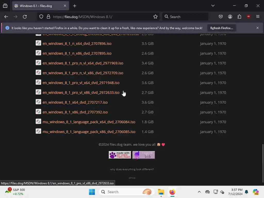This screenshot has height=198, width=264.
Task: Open the S&P 500 widget on taskbar
Action: coord(15,192)
